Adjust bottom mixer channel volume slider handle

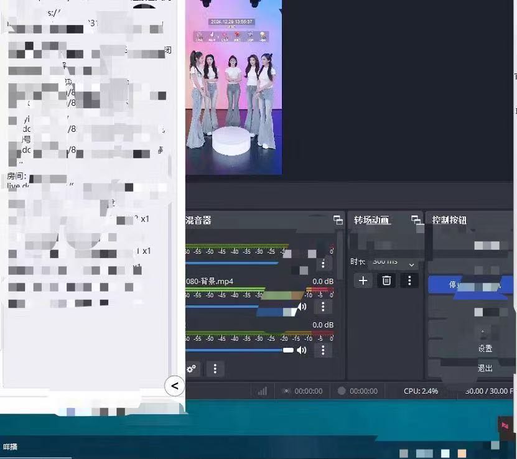coord(288,350)
